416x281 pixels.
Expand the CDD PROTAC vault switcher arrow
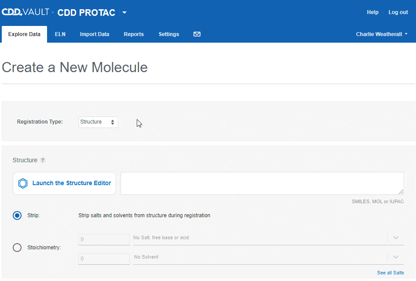[x=124, y=12]
